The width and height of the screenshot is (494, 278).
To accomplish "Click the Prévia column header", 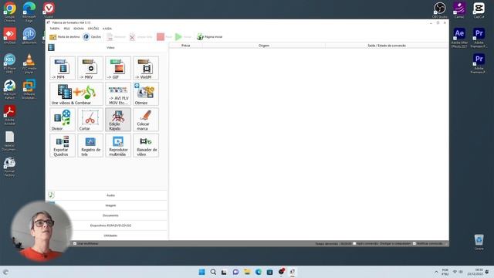I will pyautogui.click(x=186, y=46).
